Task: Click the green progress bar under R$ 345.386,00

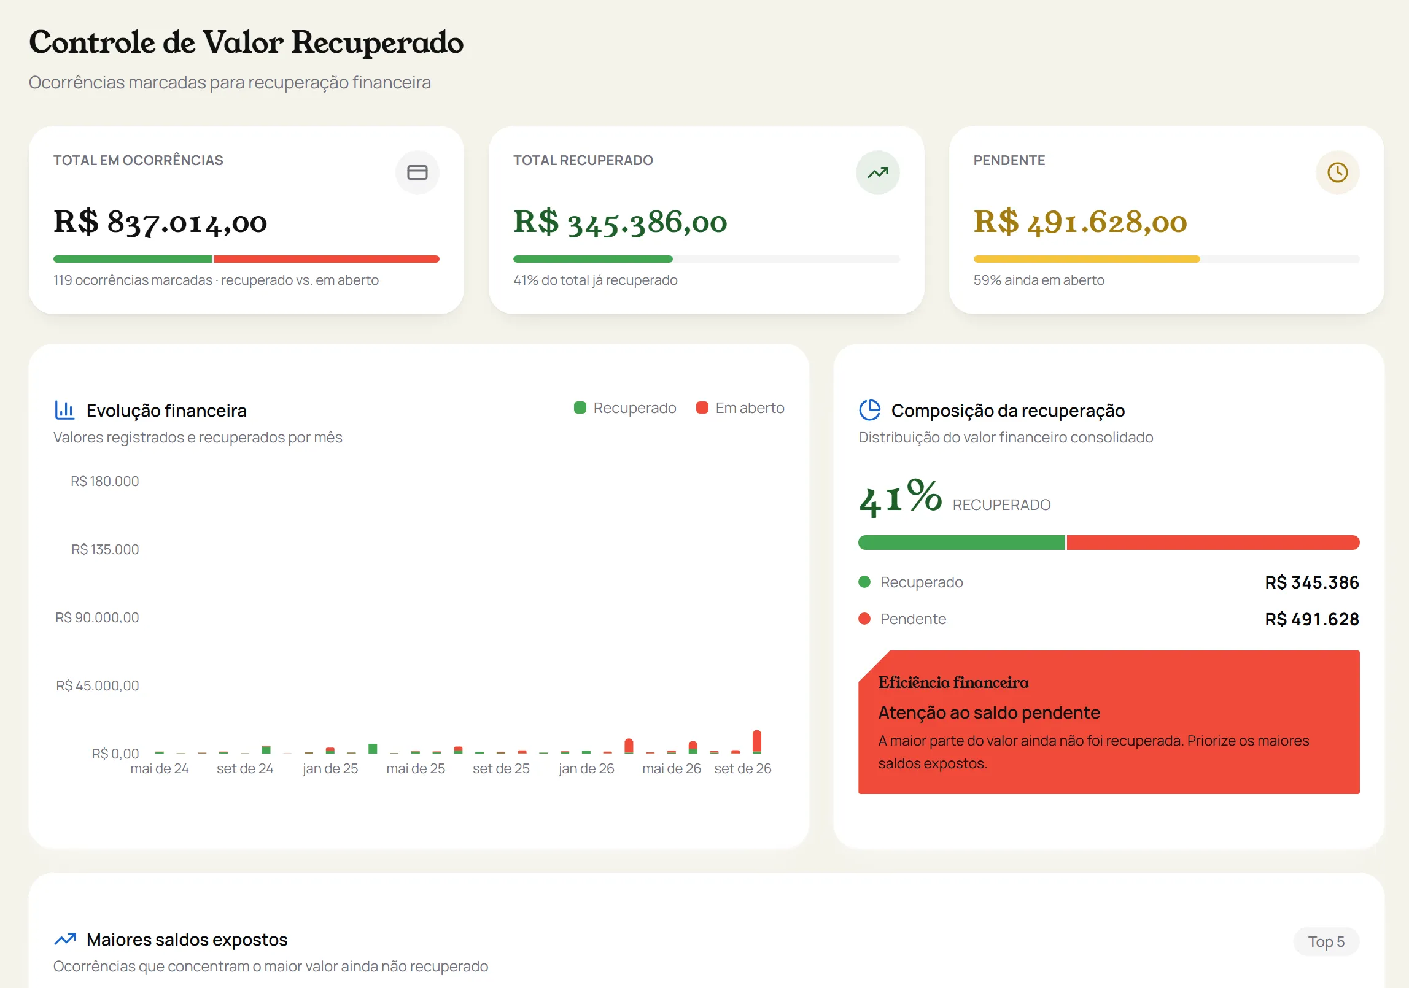Action: click(x=592, y=259)
